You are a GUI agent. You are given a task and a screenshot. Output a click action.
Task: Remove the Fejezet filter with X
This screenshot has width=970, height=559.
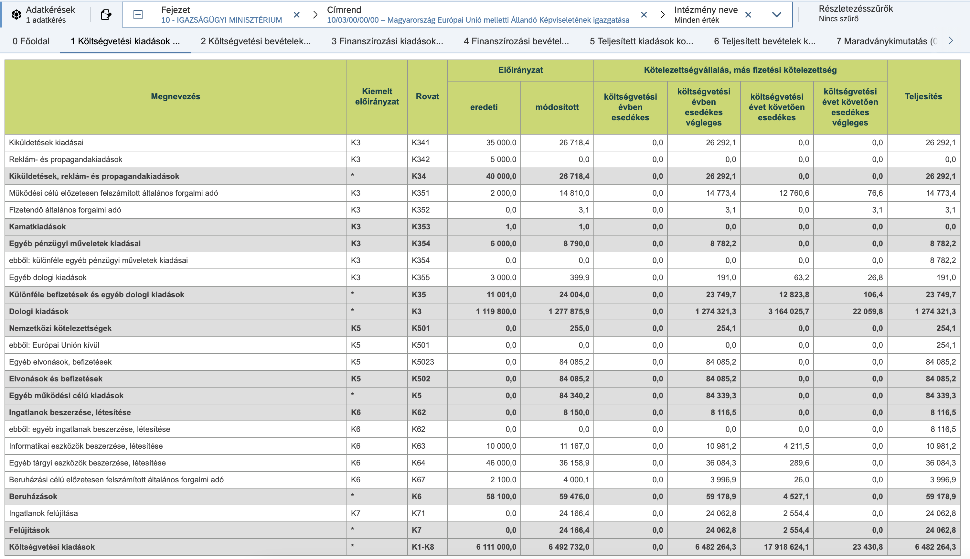tap(296, 15)
